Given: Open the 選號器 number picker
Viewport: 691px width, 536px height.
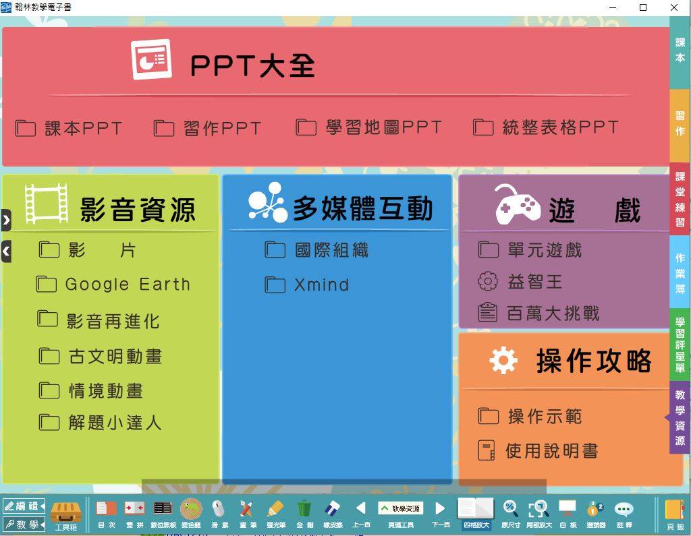Looking at the screenshot, I should coord(596,515).
